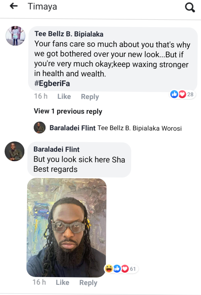Open Baraladei Flint name in the reply
Screen dimensions: 201x295
pos(73,128)
